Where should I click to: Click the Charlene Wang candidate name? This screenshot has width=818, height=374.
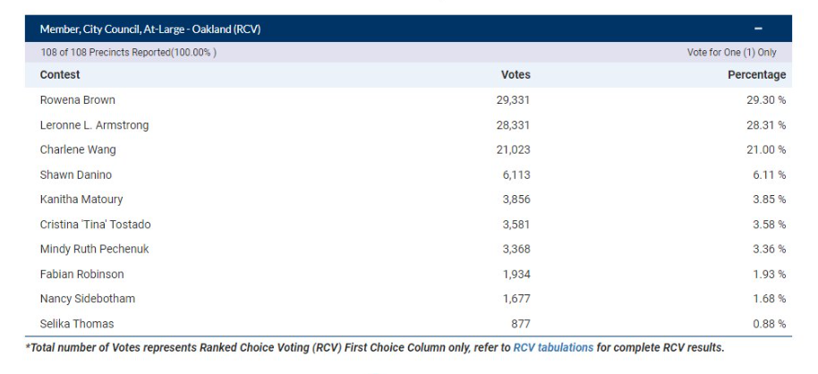point(78,149)
